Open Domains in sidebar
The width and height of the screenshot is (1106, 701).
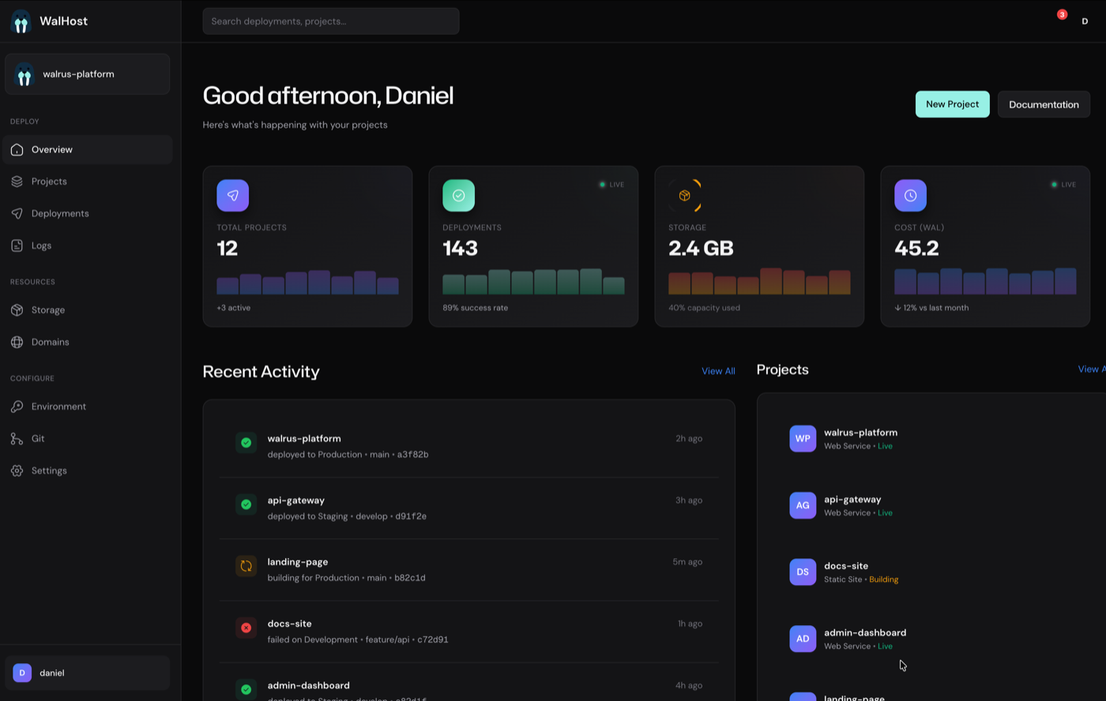pos(88,342)
